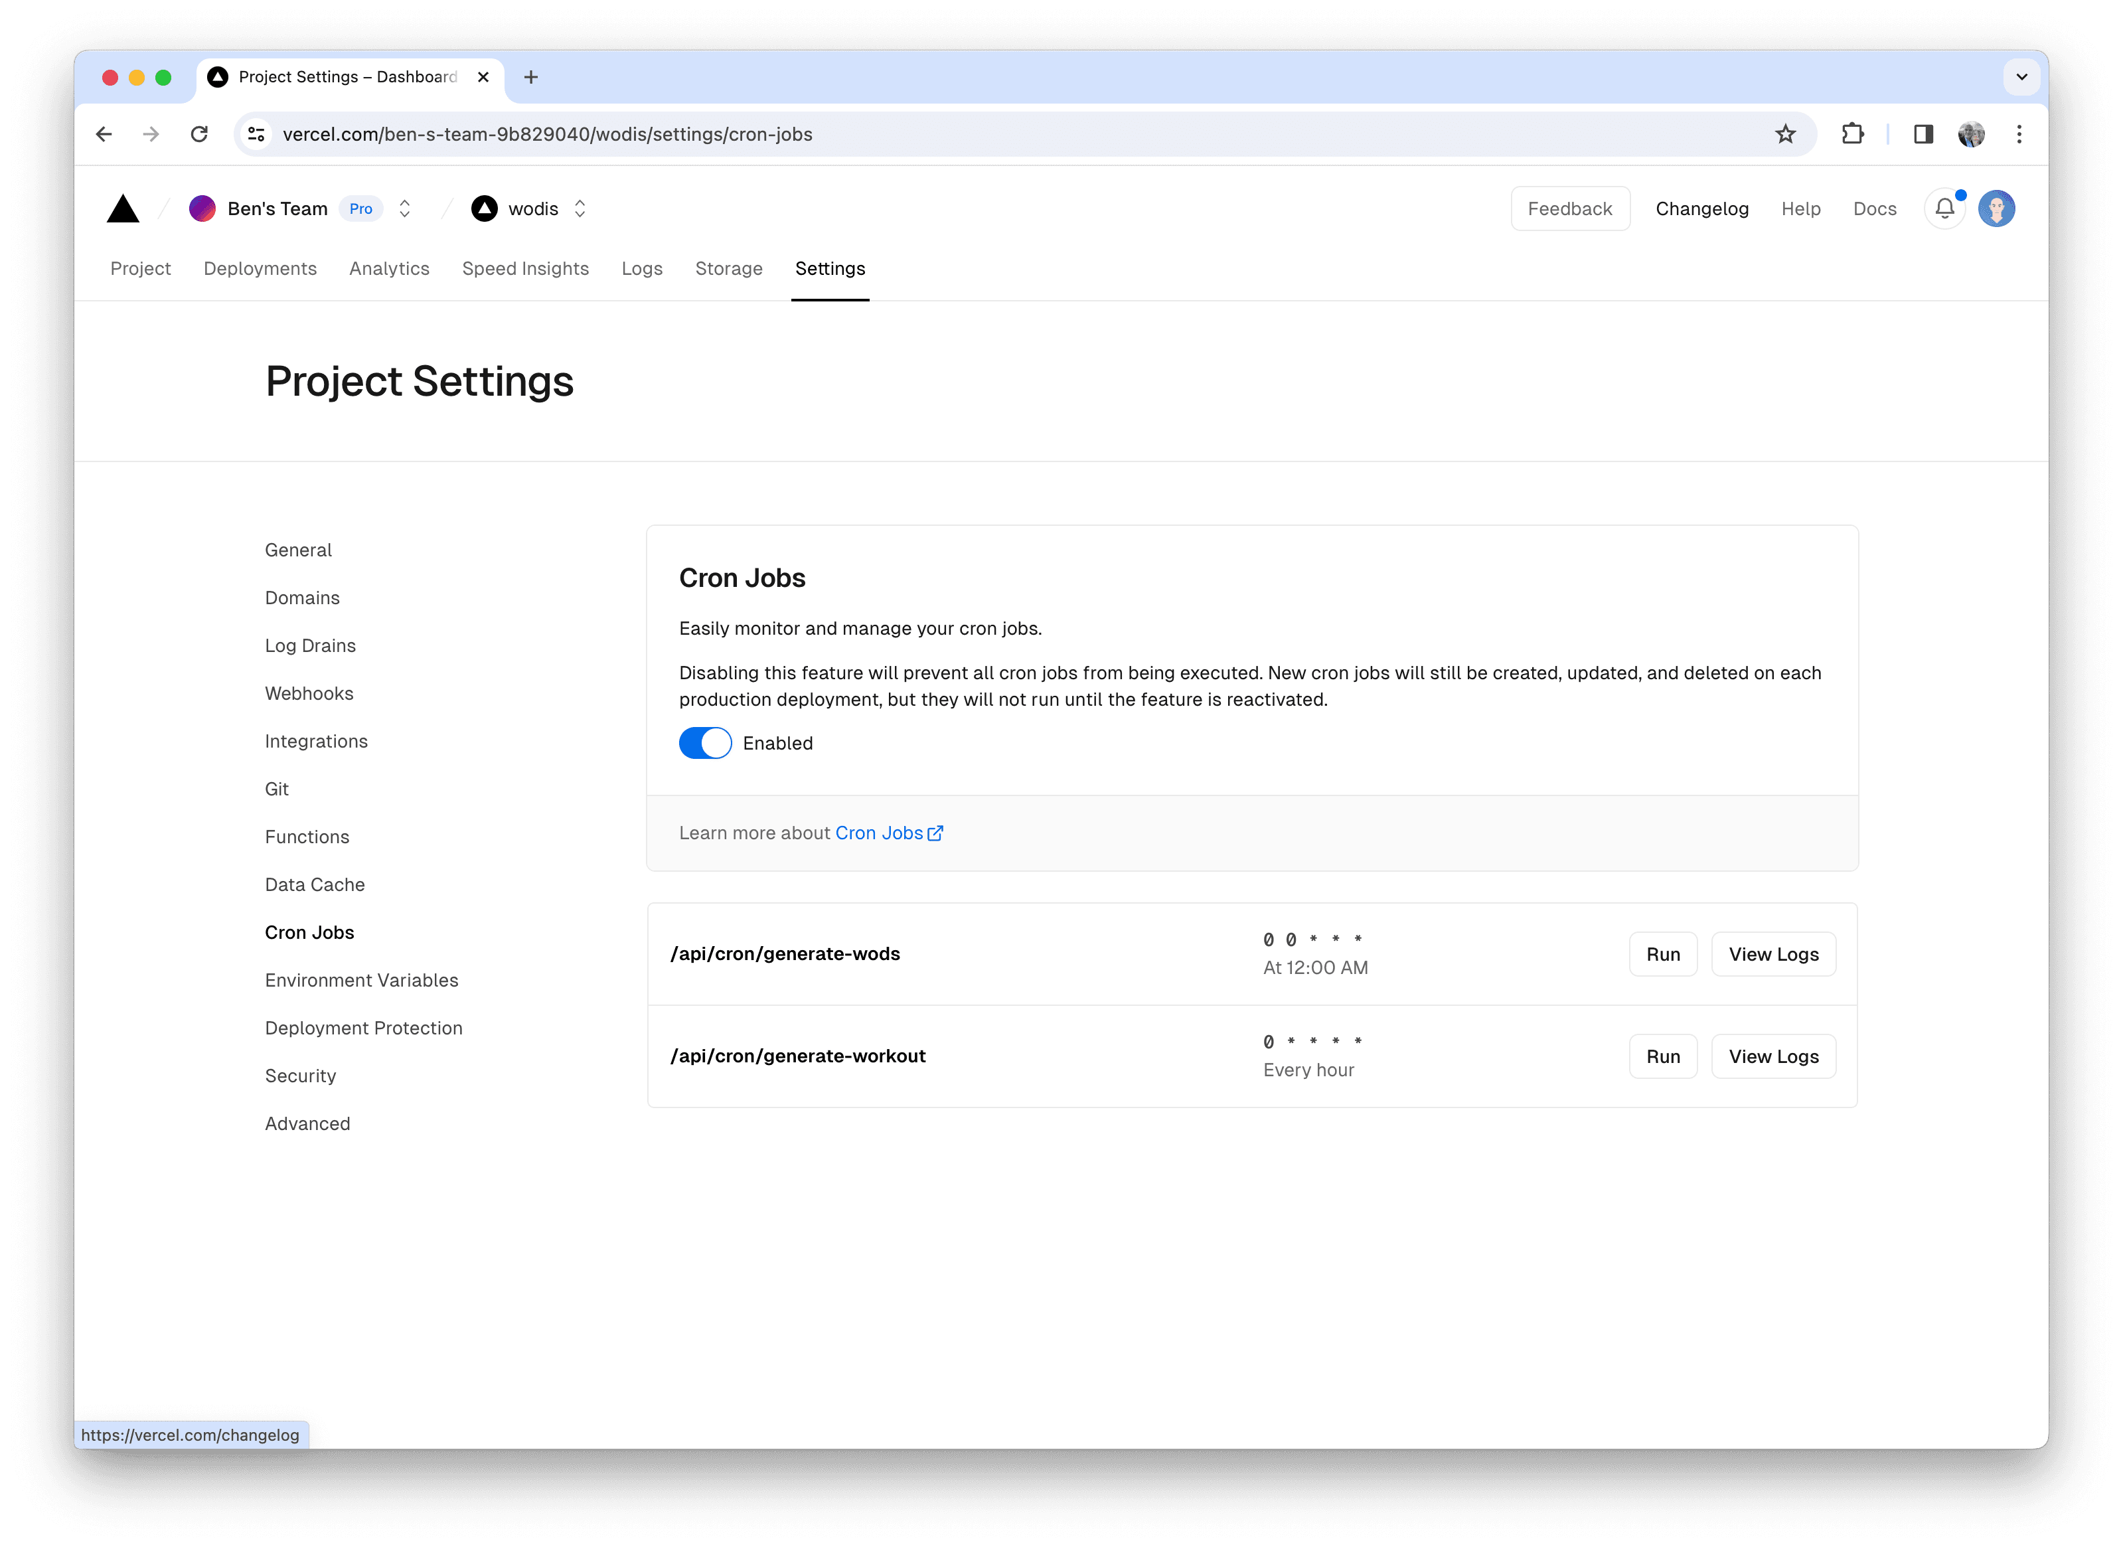
Task: Open the team switcher chevrons
Action: point(404,208)
